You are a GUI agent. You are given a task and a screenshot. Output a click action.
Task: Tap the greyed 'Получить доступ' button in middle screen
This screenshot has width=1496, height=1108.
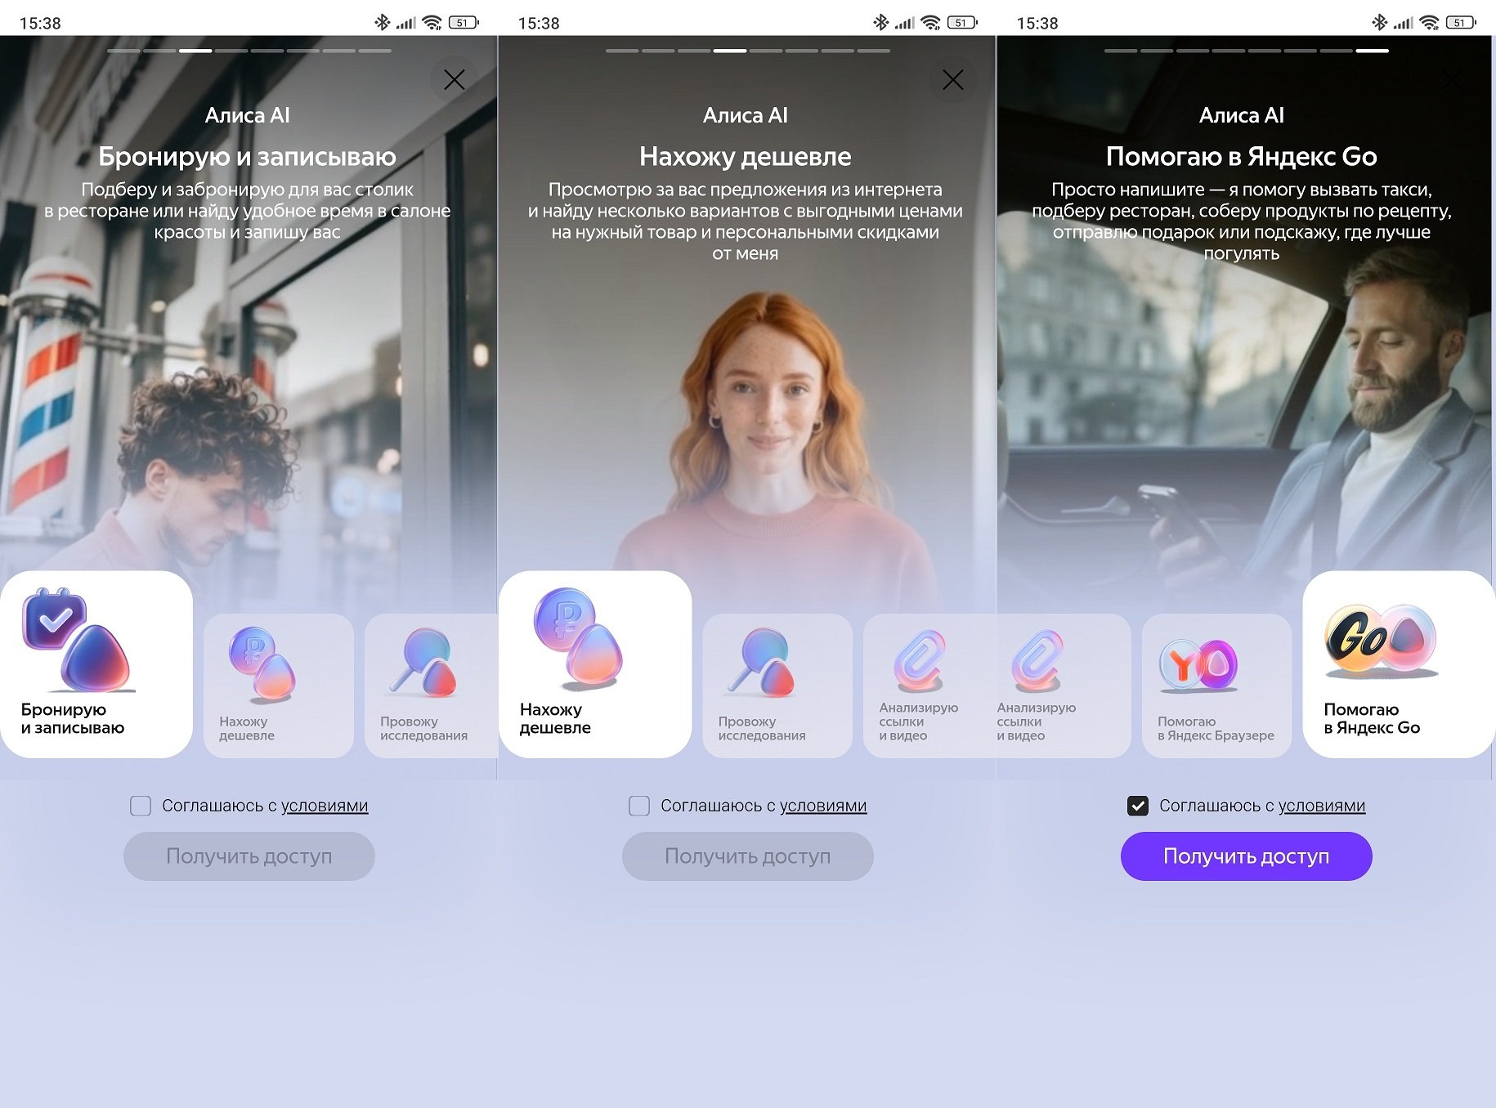[748, 856]
